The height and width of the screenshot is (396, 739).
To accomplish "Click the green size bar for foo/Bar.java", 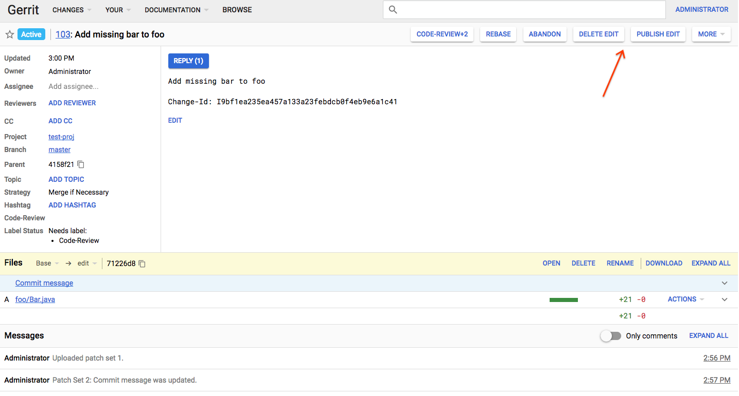I will pos(564,299).
